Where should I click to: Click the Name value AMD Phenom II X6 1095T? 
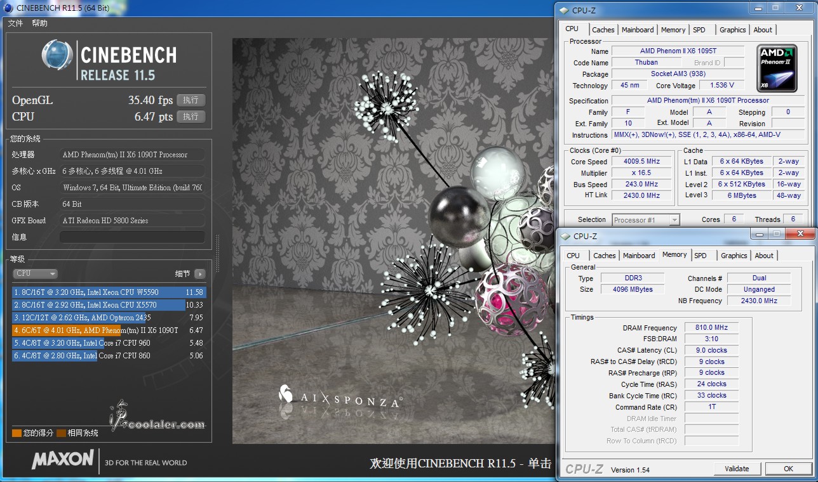pyautogui.click(x=678, y=51)
